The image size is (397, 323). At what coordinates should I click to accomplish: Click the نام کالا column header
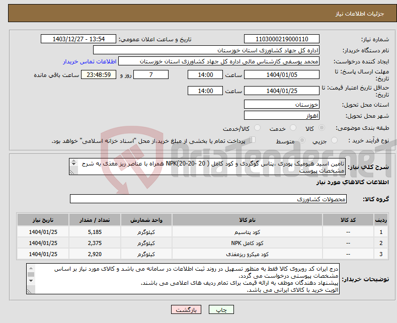click(x=247, y=220)
